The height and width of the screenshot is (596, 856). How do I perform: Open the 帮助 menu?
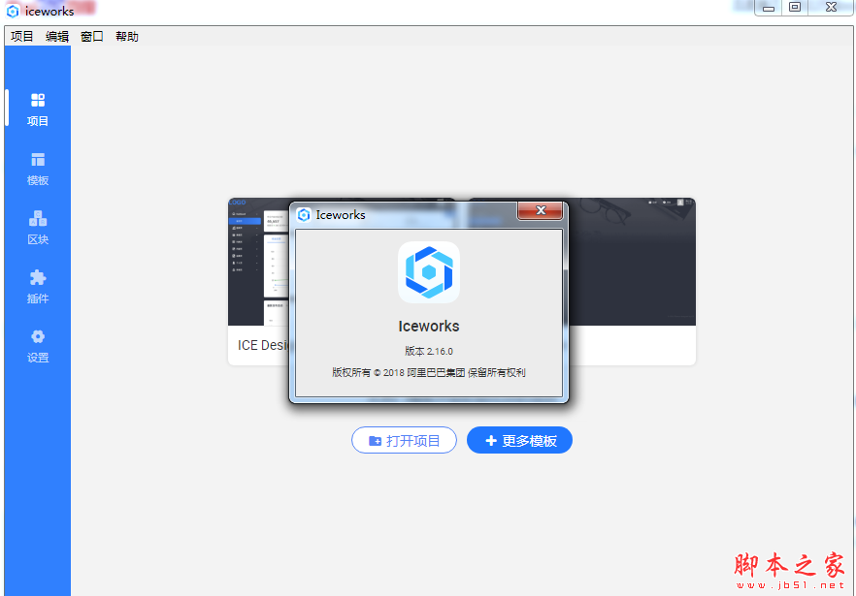click(x=126, y=37)
